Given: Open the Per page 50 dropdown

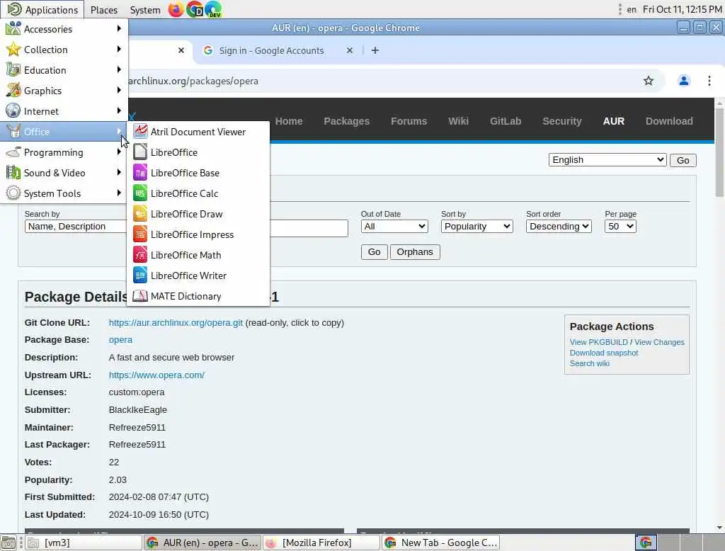Looking at the screenshot, I should [620, 226].
